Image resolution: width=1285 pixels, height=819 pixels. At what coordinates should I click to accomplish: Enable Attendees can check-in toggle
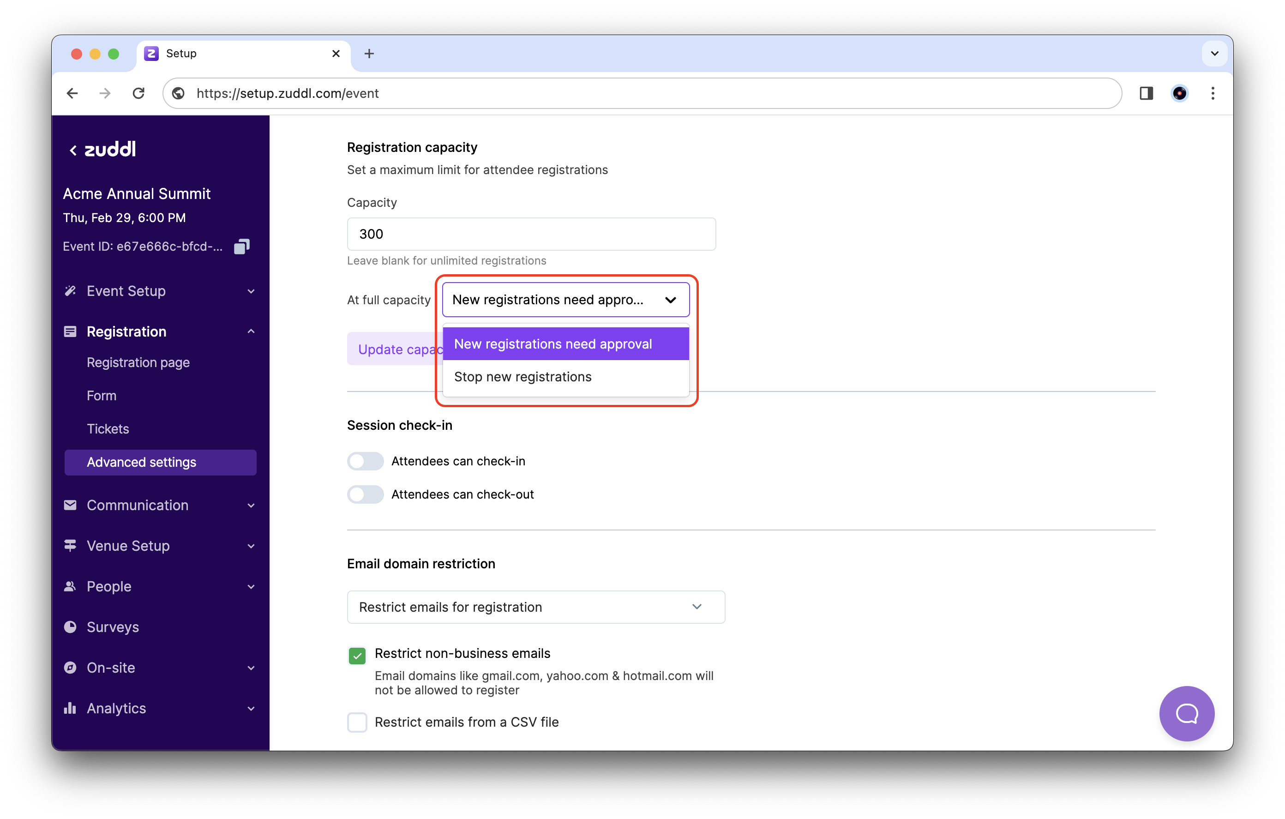pyautogui.click(x=366, y=461)
